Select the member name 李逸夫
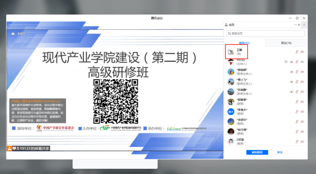This screenshot has width=316, height=174. [x=242, y=110]
